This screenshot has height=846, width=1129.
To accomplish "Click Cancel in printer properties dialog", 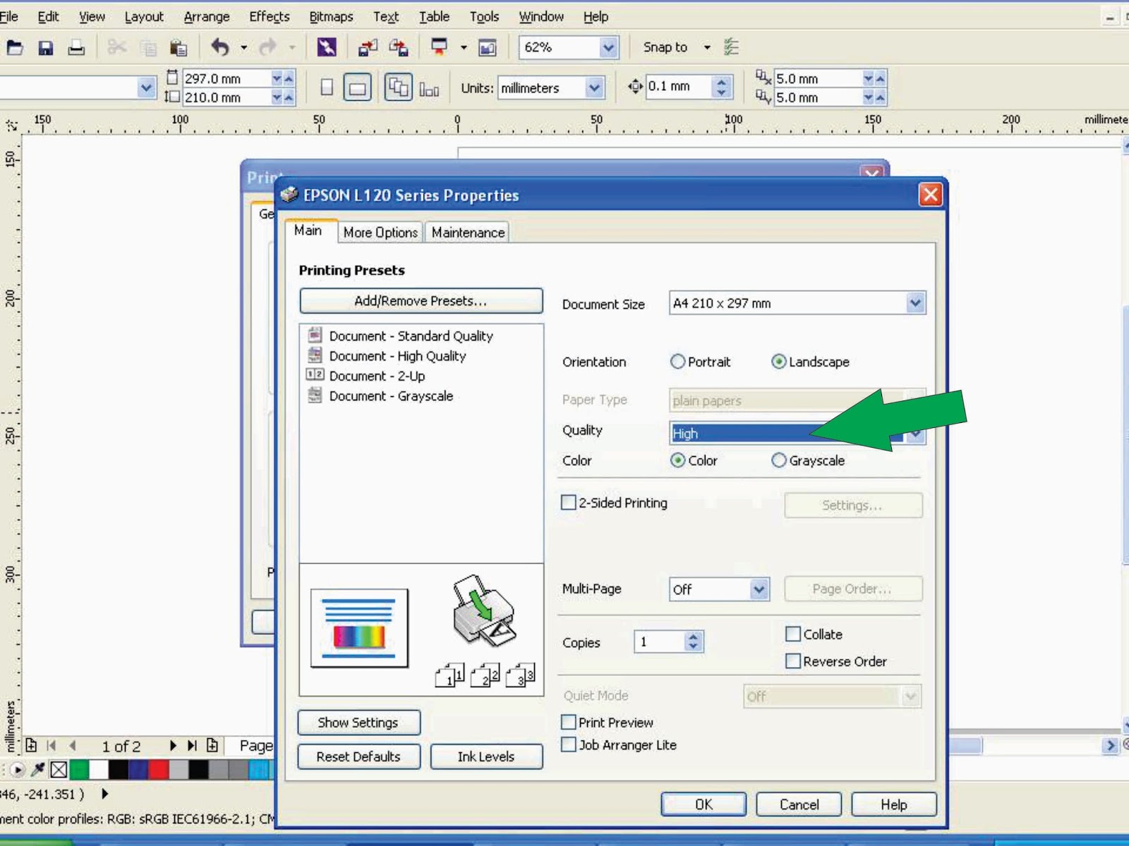I will click(x=799, y=804).
